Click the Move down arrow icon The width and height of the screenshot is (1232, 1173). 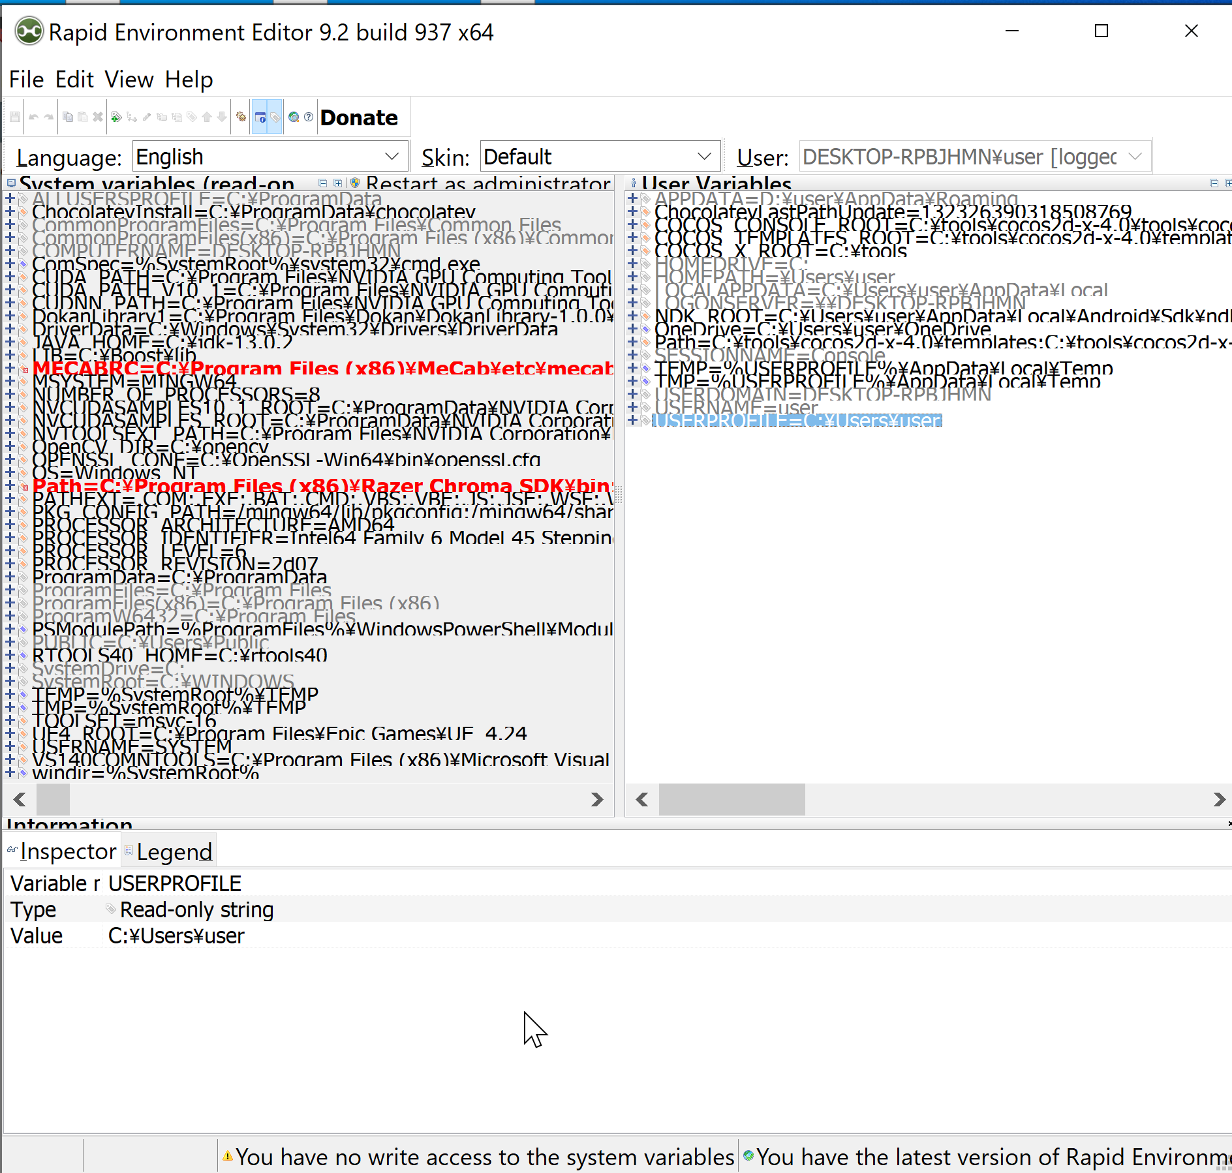222,117
